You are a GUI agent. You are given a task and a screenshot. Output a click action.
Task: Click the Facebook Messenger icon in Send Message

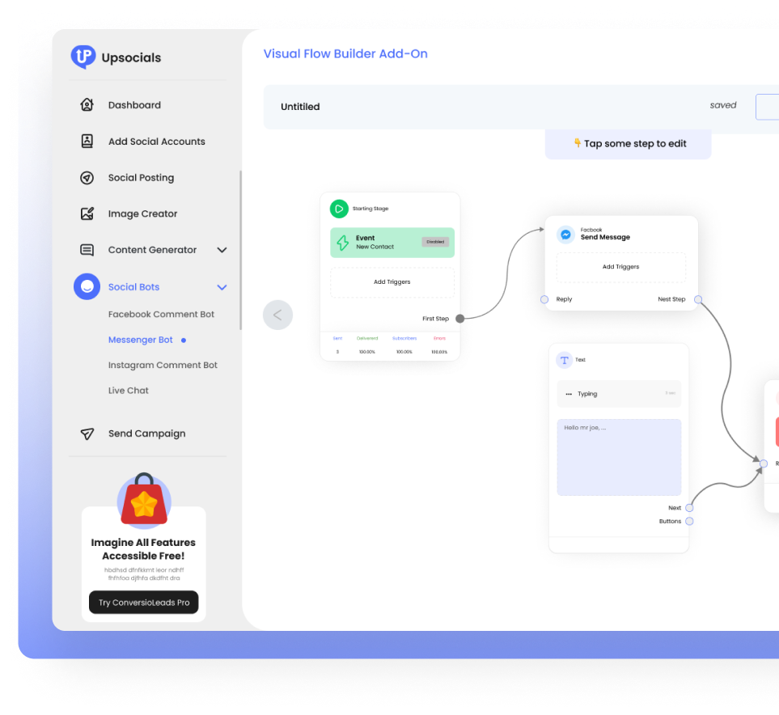[x=565, y=234]
